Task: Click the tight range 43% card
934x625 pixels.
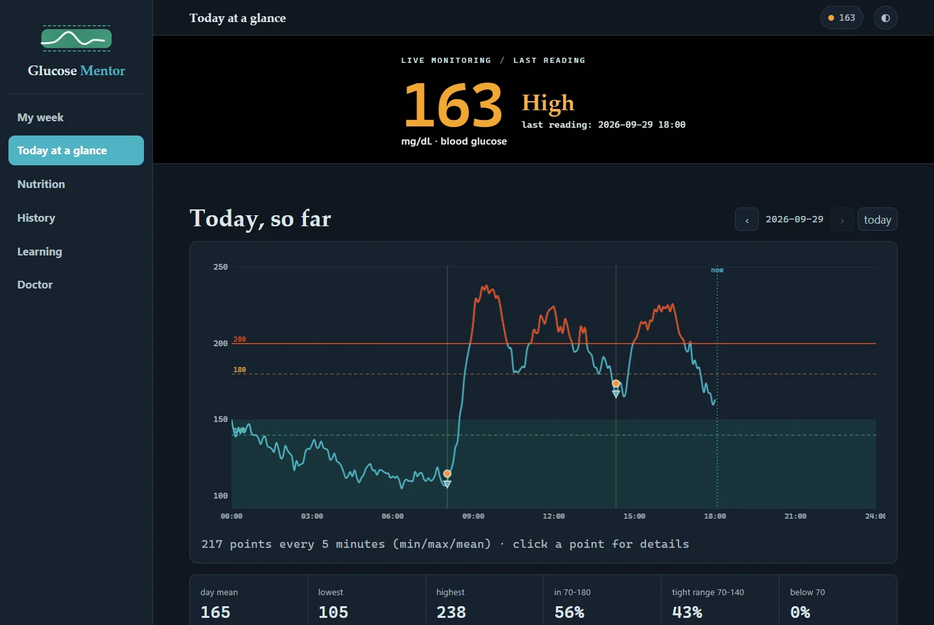Action: 720,600
